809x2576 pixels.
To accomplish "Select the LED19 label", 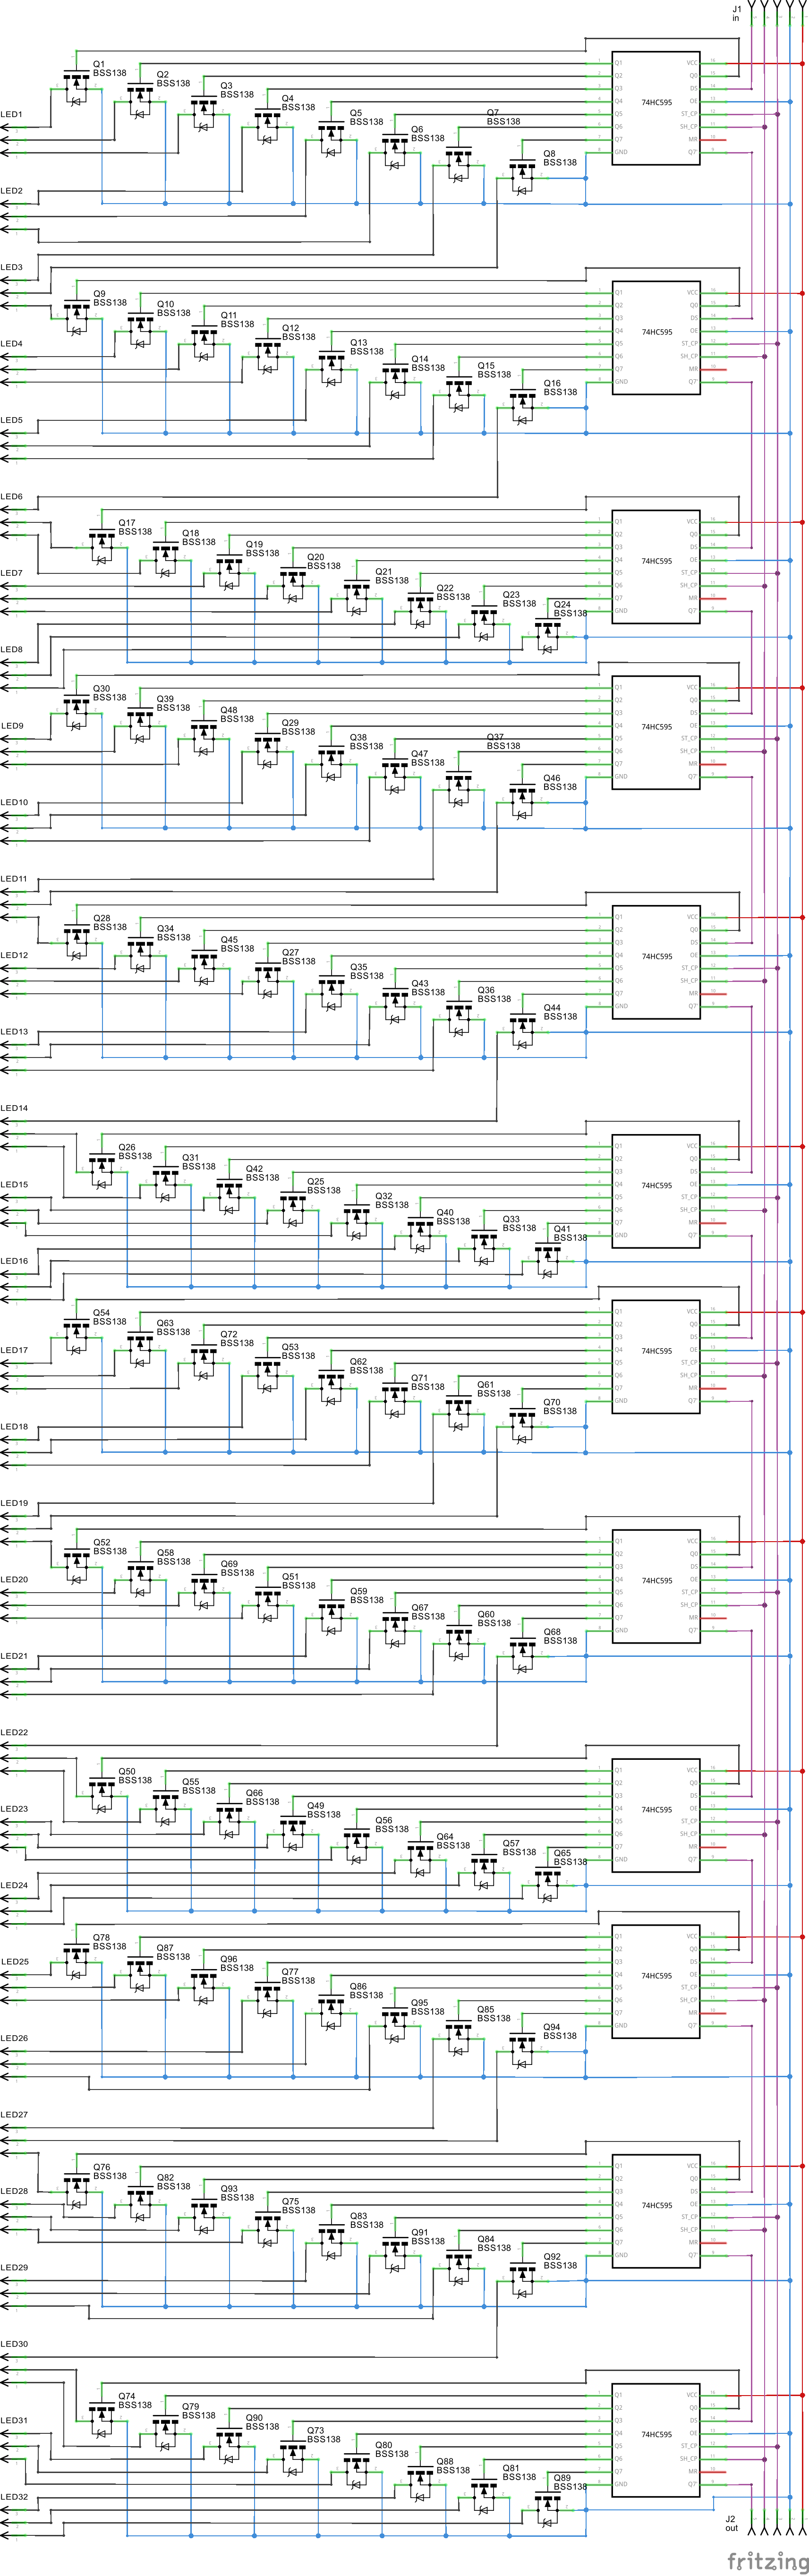I will [14, 1503].
